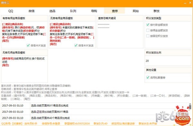Open the 群发 tab
Screen dimensions: 193x126
click(156, 11)
